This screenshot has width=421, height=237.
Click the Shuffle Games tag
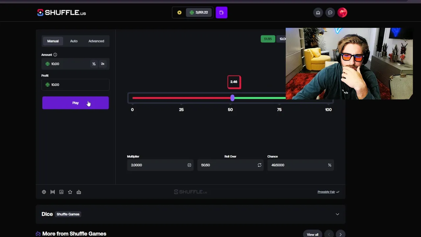tap(68, 214)
